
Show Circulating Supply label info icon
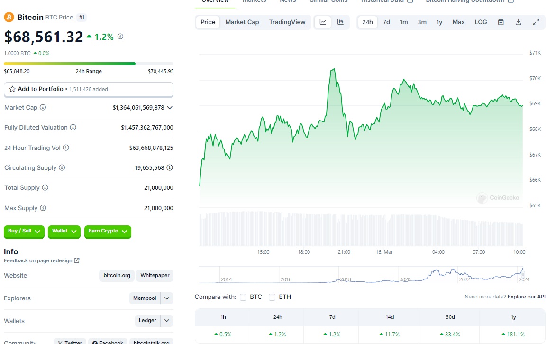tap(62, 167)
